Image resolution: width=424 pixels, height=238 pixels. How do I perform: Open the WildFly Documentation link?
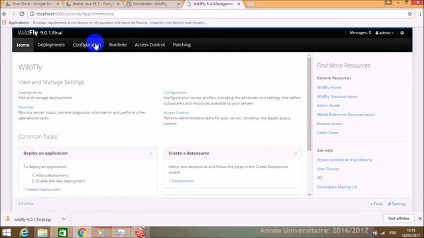click(x=337, y=97)
